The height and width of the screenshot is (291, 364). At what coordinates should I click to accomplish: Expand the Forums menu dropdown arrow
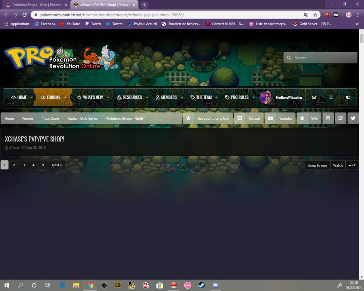click(65, 97)
